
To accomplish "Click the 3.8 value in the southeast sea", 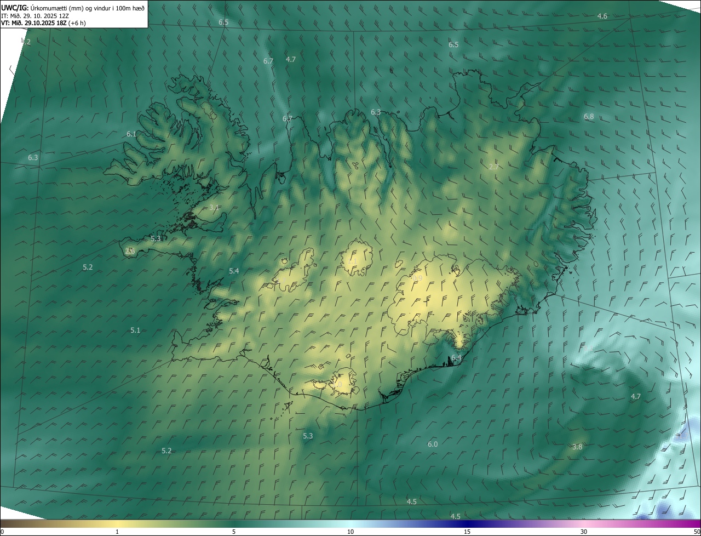I will (577, 447).
